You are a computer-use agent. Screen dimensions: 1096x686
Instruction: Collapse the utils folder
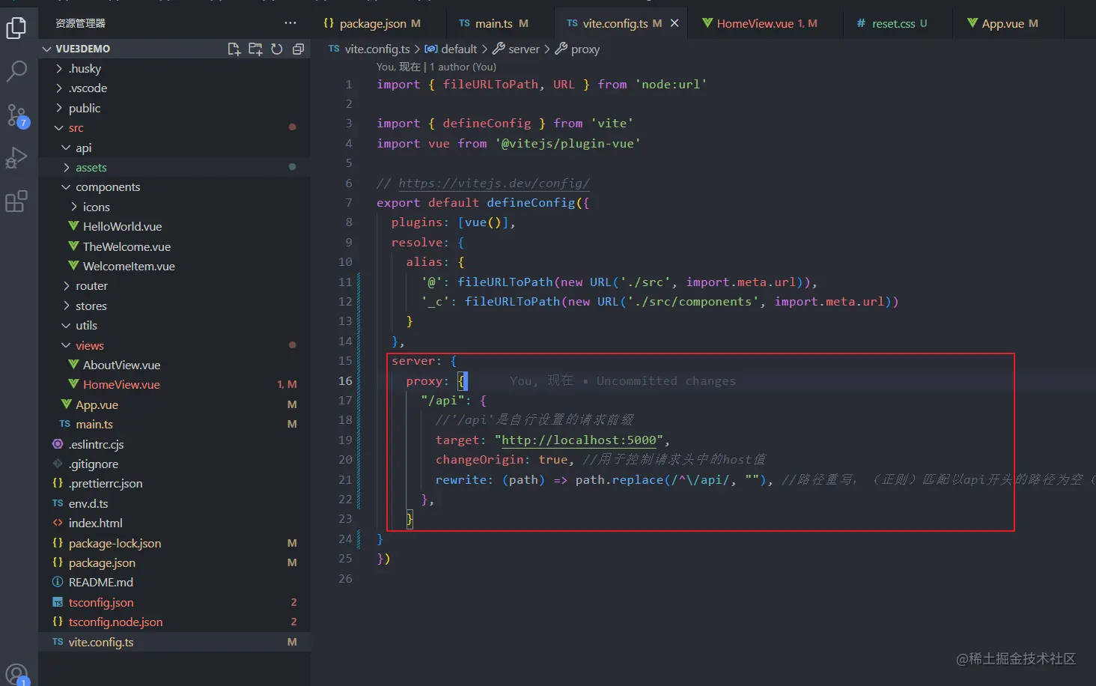tap(67, 326)
